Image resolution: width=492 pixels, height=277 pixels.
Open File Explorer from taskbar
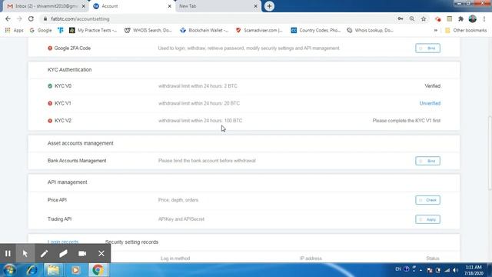click(53, 270)
